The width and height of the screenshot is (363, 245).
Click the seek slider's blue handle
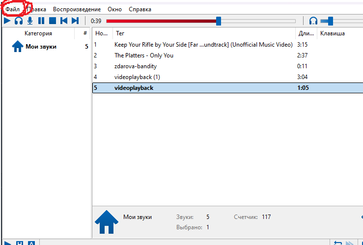pyautogui.click(x=219, y=21)
